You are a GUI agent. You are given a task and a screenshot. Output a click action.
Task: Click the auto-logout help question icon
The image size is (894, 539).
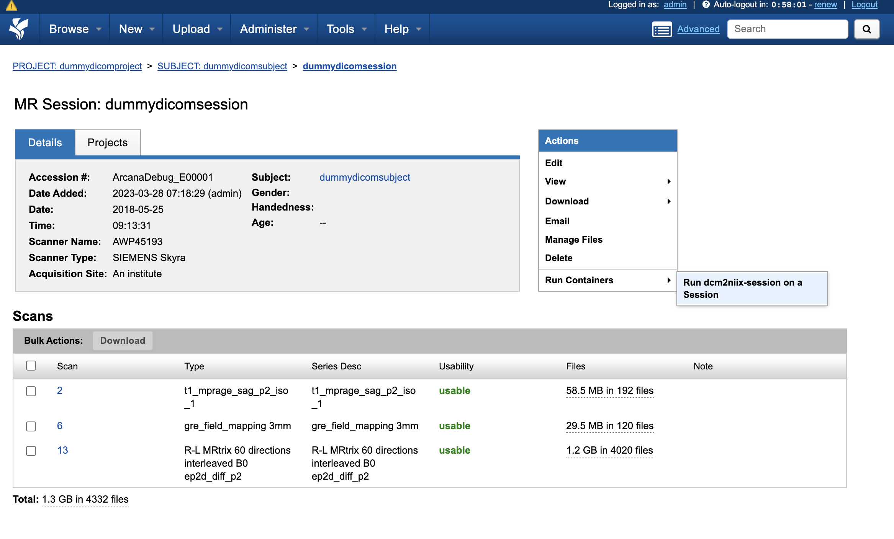point(706,5)
